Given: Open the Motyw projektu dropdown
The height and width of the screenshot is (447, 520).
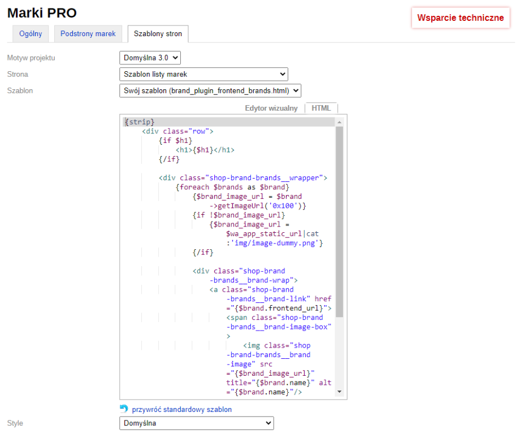Looking at the screenshot, I should pyautogui.click(x=150, y=58).
